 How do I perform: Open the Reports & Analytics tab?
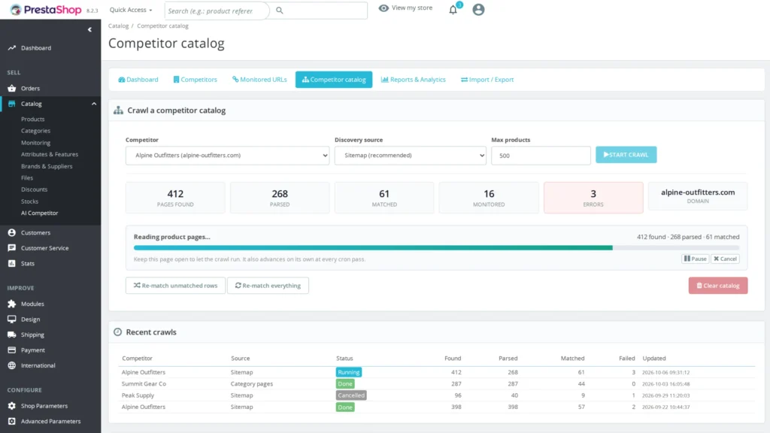tap(414, 80)
